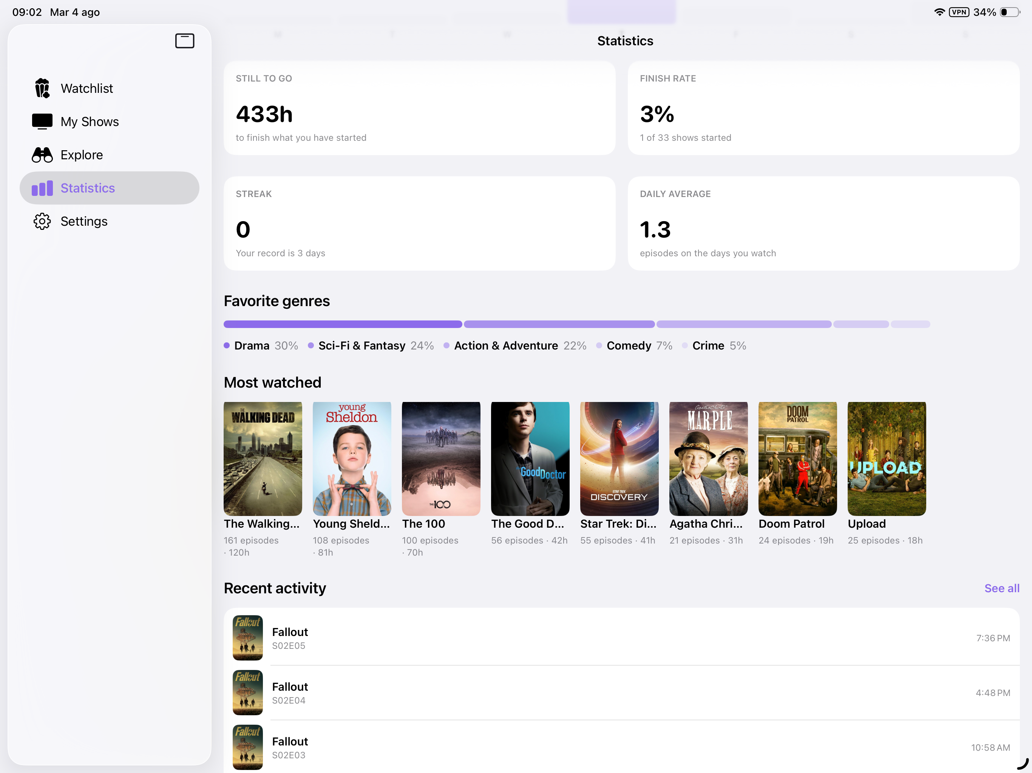Open Settings from the sidebar
1032x773 pixels.
(x=109, y=221)
